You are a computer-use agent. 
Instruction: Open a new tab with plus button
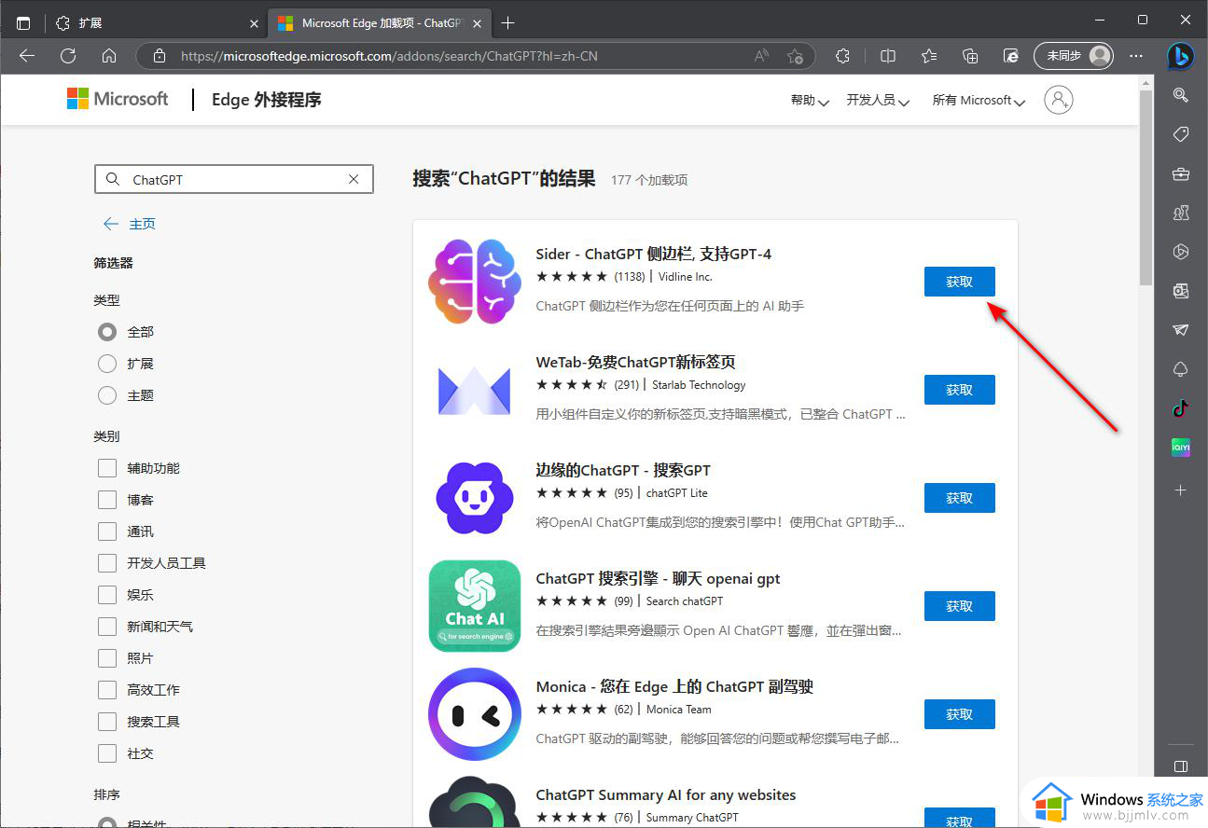tap(507, 22)
